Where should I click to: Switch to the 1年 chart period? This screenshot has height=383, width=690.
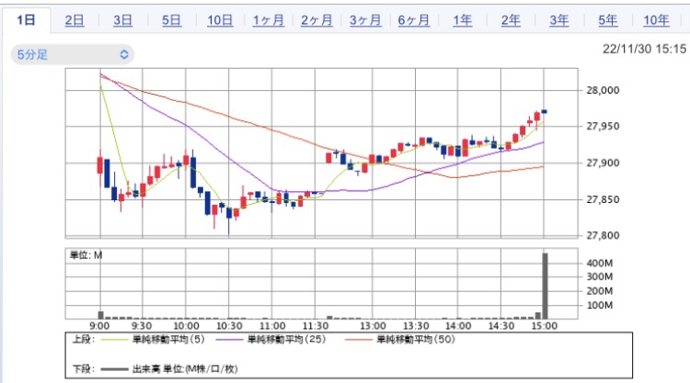click(462, 20)
